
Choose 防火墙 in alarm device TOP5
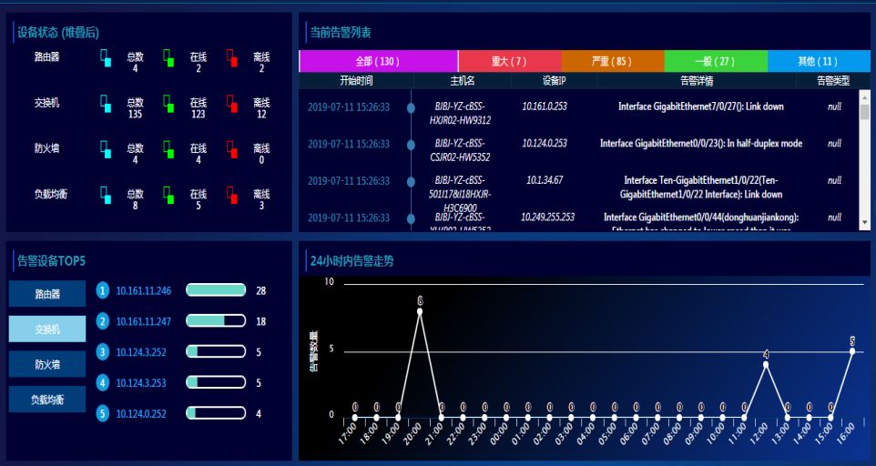pos(47,364)
